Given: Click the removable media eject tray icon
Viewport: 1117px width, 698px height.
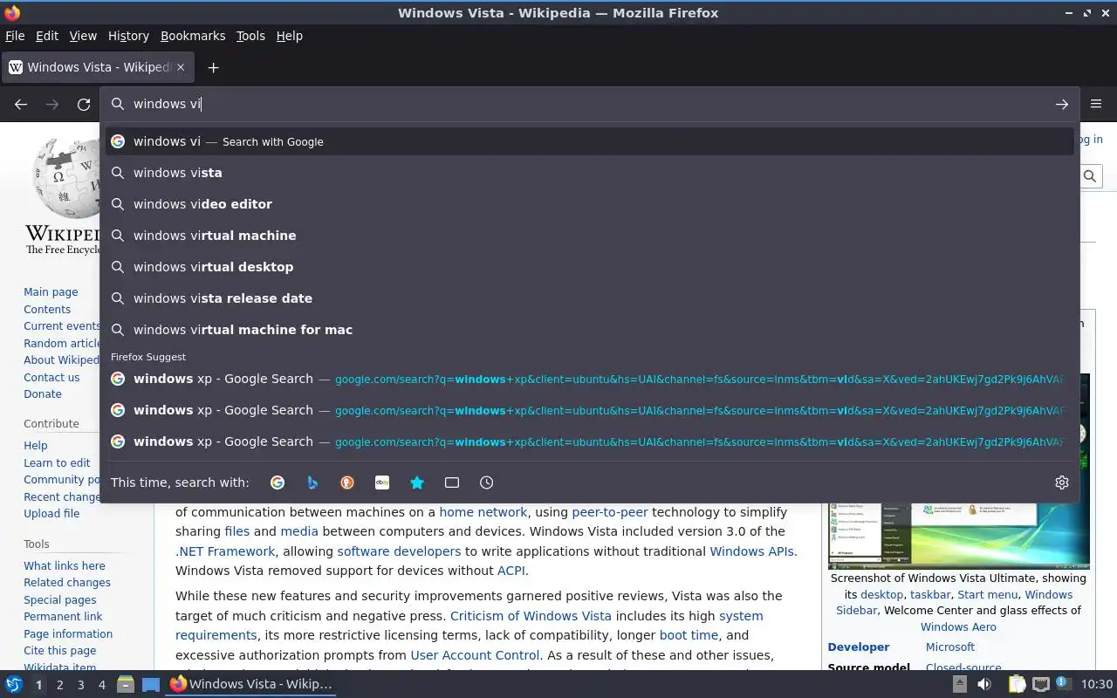Looking at the screenshot, I should (959, 684).
